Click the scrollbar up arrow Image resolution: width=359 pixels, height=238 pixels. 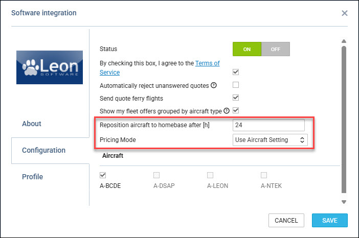(x=344, y=41)
